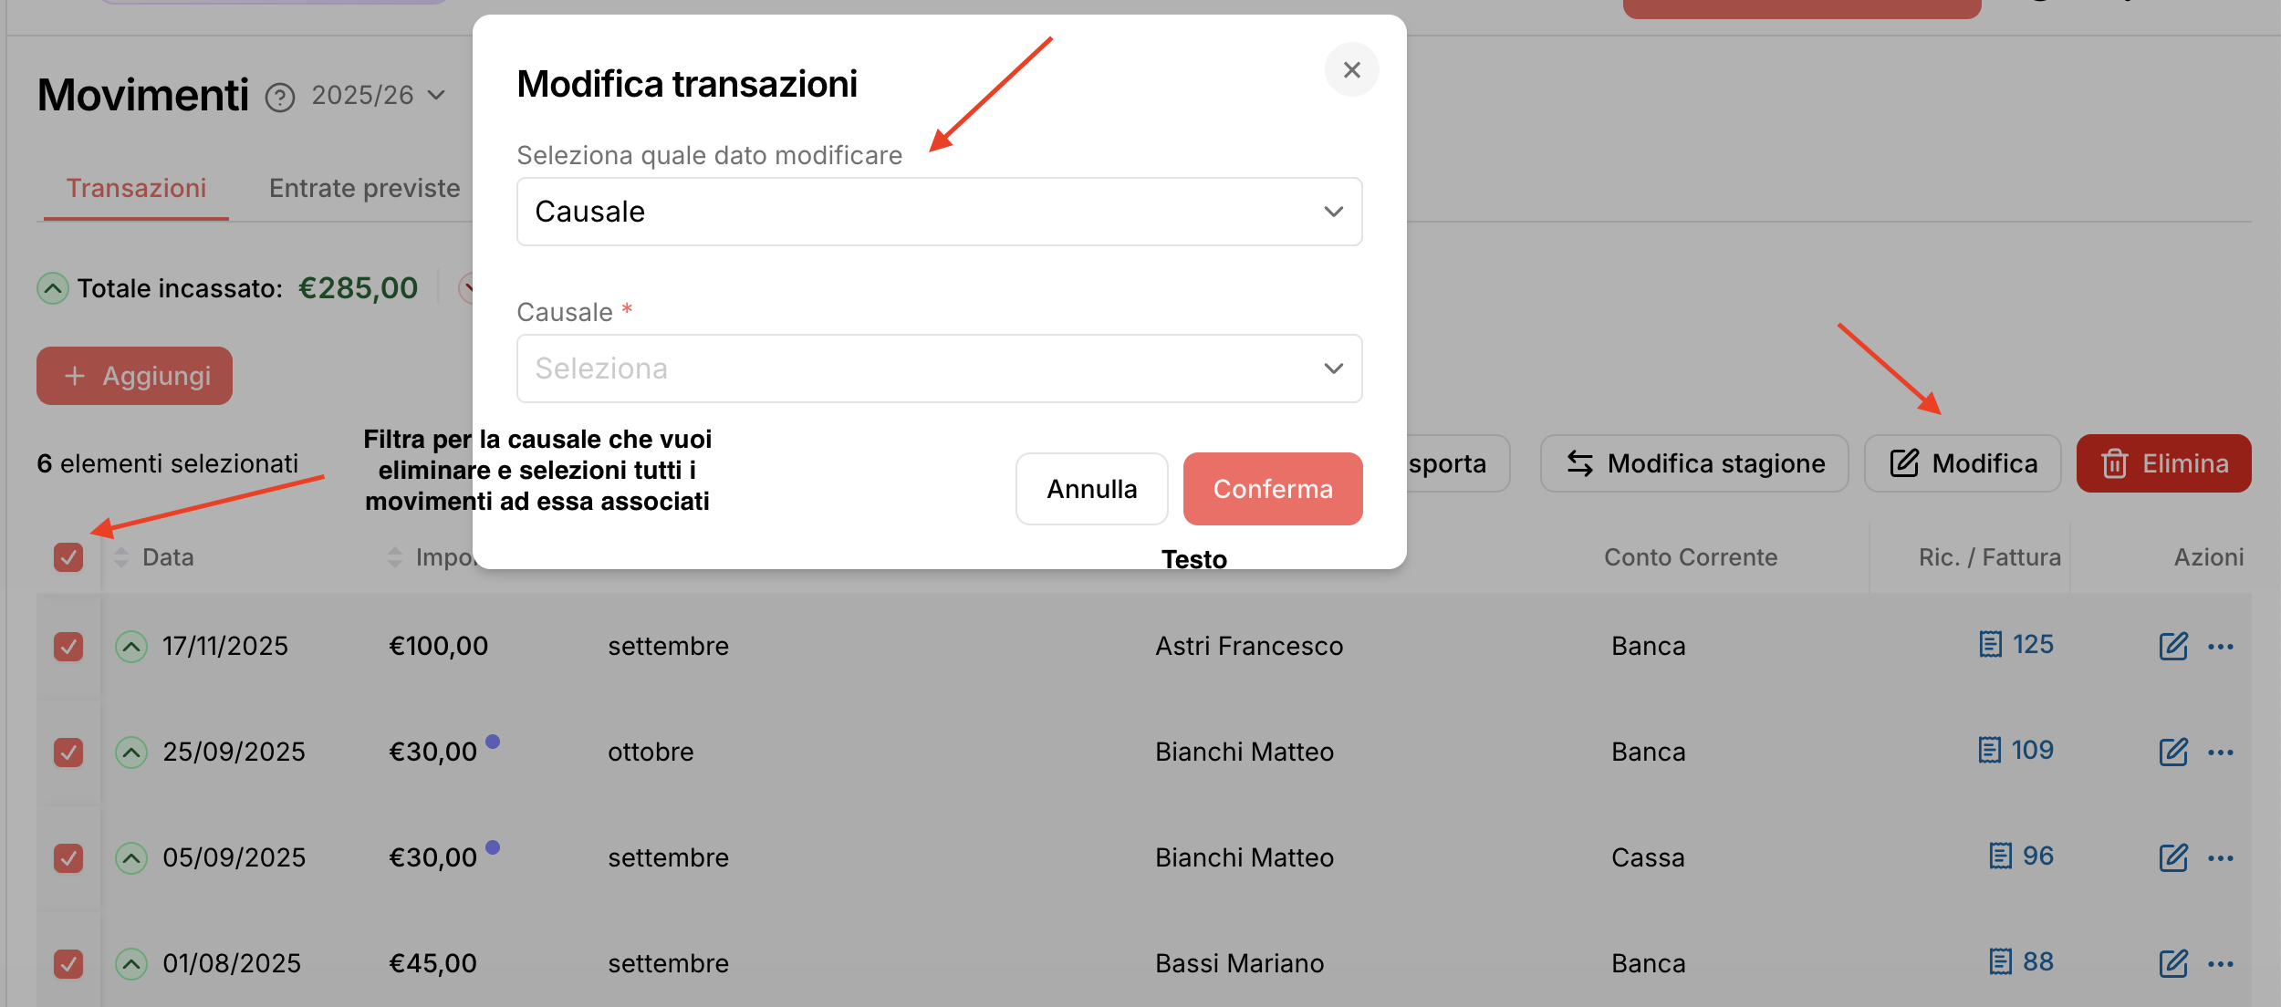Image resolution: width=2281 pixels, height=1007 pixels.
Task: Open receipt 109 document link
Action: [2015, 750]
